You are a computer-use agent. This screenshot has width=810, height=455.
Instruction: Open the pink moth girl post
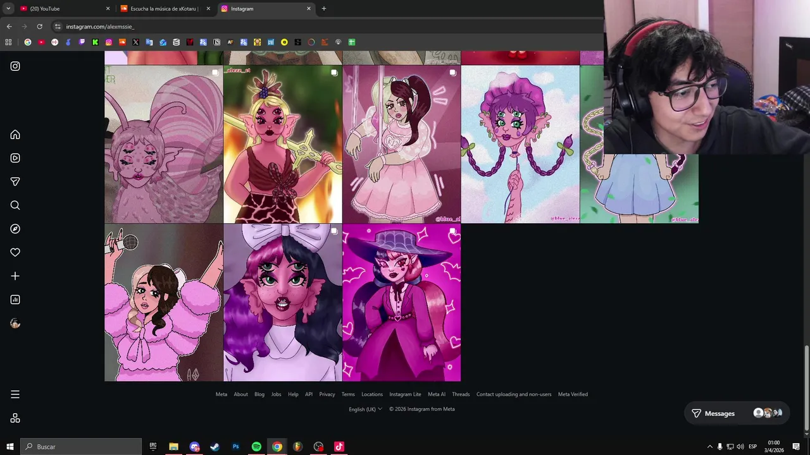pos(164,144)
